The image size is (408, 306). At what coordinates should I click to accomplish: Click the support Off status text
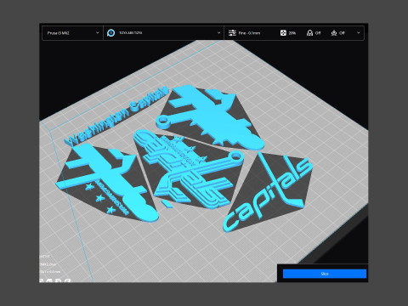318,33
